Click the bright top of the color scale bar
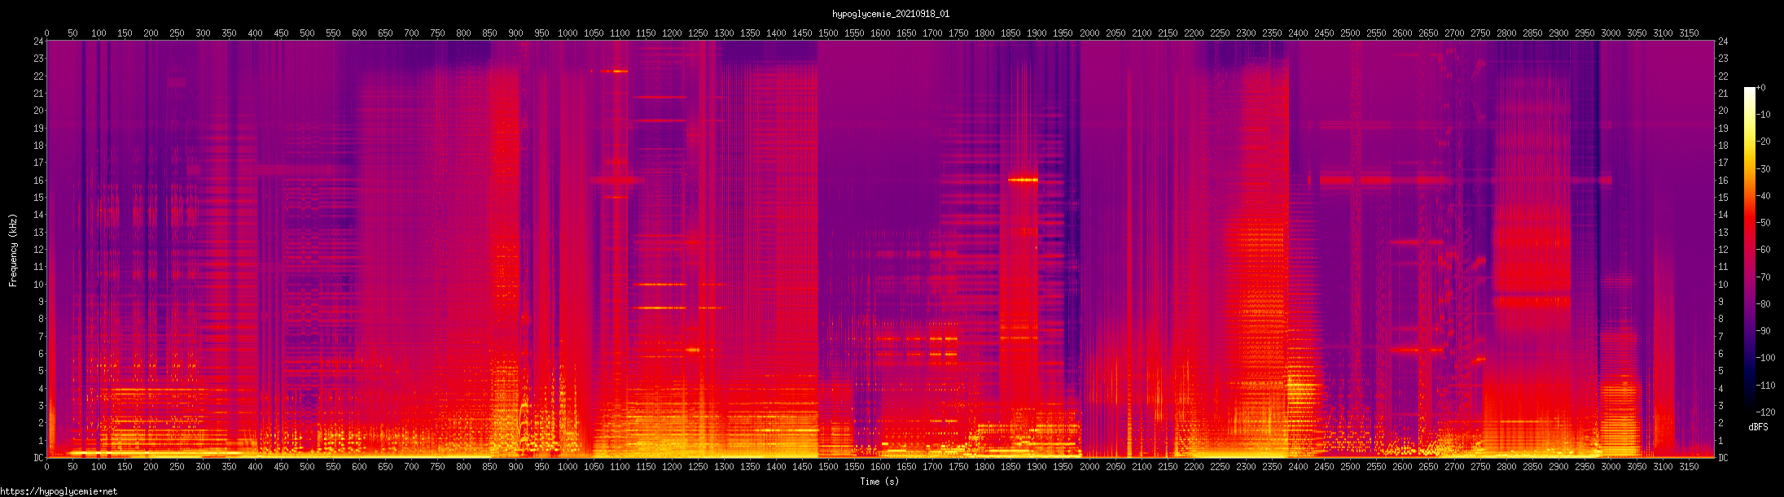Image resolution: width=1784 pixels, height=497 pixels. 1749,91
